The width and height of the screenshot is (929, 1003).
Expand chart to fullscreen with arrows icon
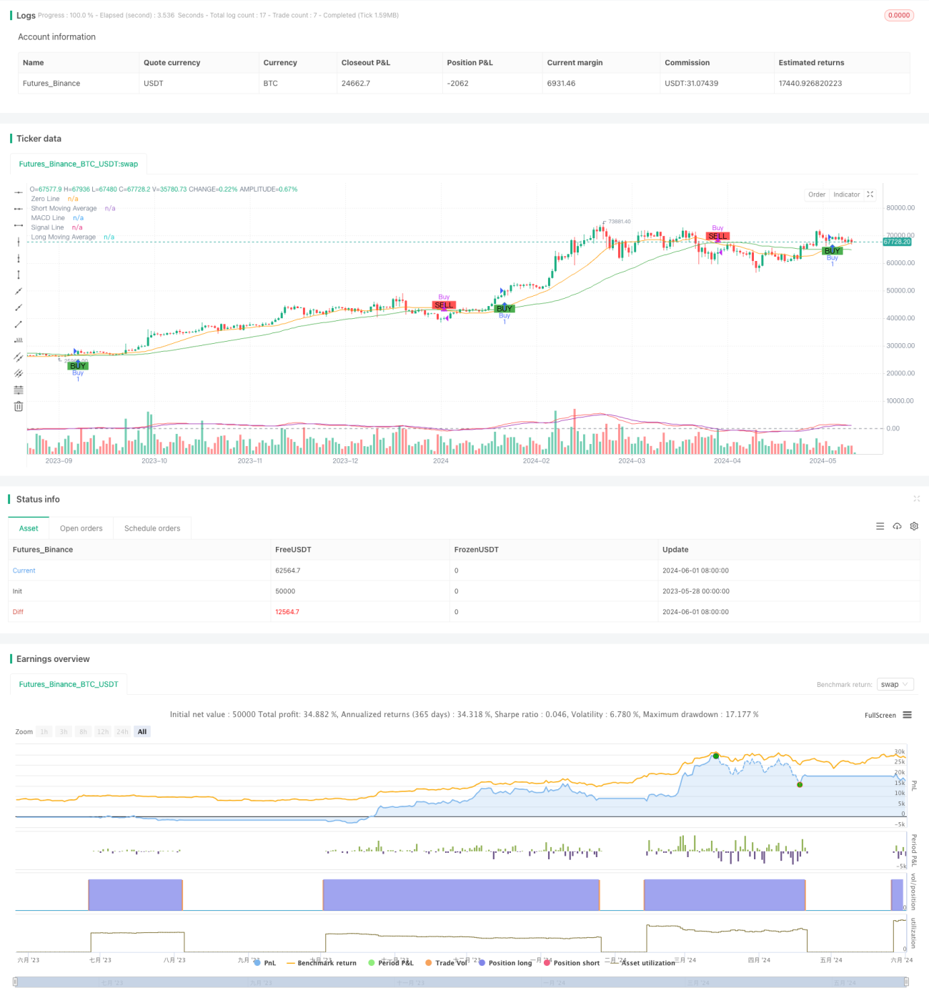click(x=870, y=194)
